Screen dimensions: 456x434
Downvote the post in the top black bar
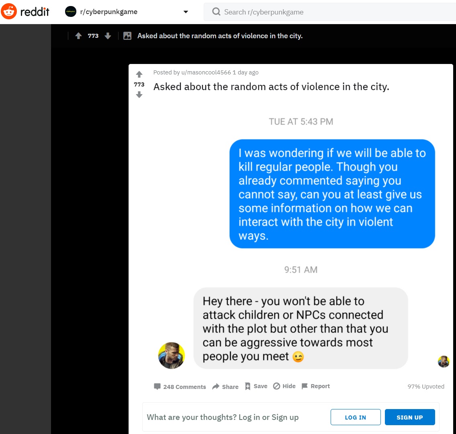[108, 36]
